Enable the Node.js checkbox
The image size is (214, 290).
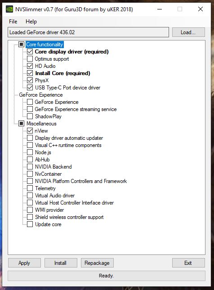pyautogui.click(x=30, y=152)
